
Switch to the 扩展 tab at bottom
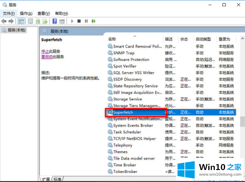(46, 179)
